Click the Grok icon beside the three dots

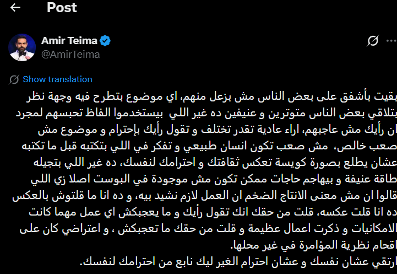click(x=373, y=41)
